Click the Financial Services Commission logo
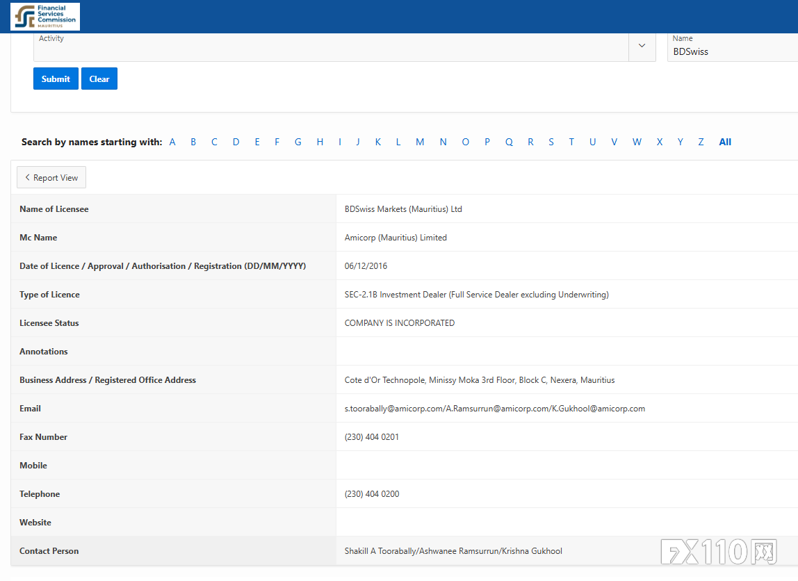Screen dimensions: 798x581 tap(45, 16)
